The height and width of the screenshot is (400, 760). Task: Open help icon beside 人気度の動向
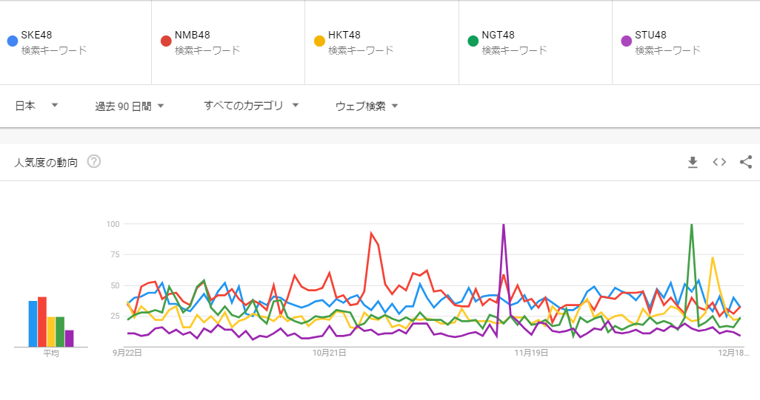pyautogui.click(x=94, y=162)
